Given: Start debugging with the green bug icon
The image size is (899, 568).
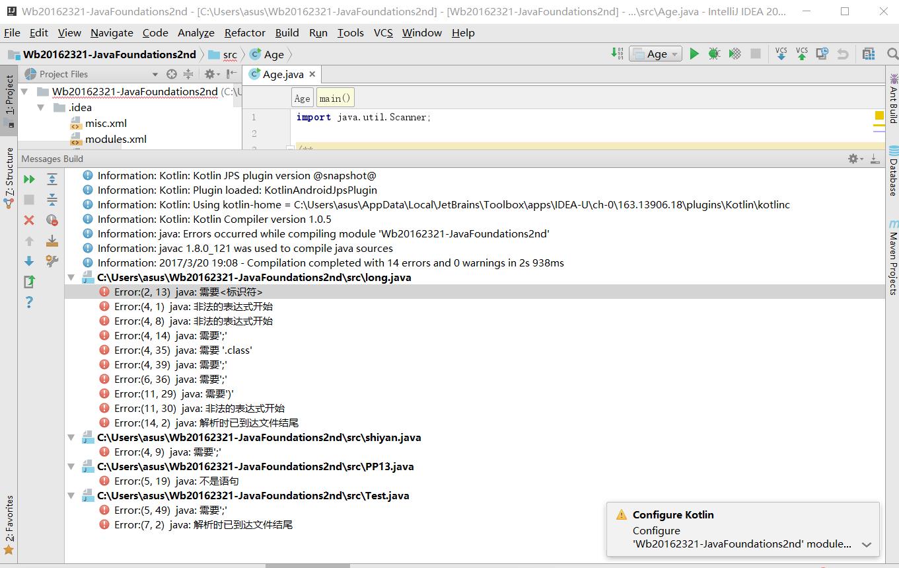Looking at the screenshot, I should click(714, 54).
